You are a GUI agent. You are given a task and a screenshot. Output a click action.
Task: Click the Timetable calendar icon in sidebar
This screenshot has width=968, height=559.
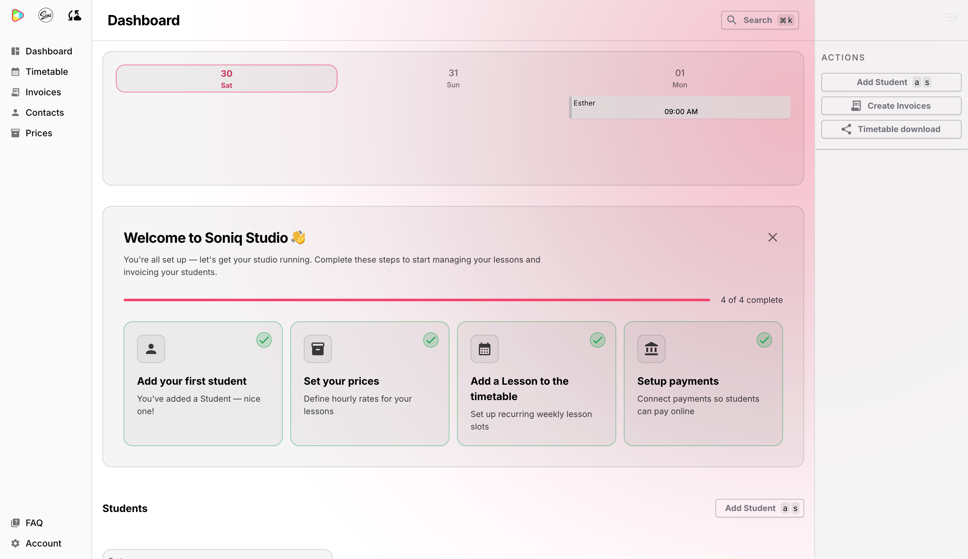15,72
